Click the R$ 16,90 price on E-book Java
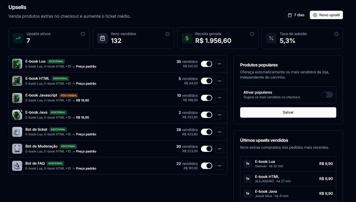This screenshot has width=356, height=202. coord(82,117)
